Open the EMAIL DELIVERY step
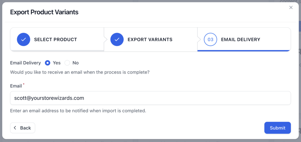The height and width of the screenshot is (142, 301). [x=240, y=40]
